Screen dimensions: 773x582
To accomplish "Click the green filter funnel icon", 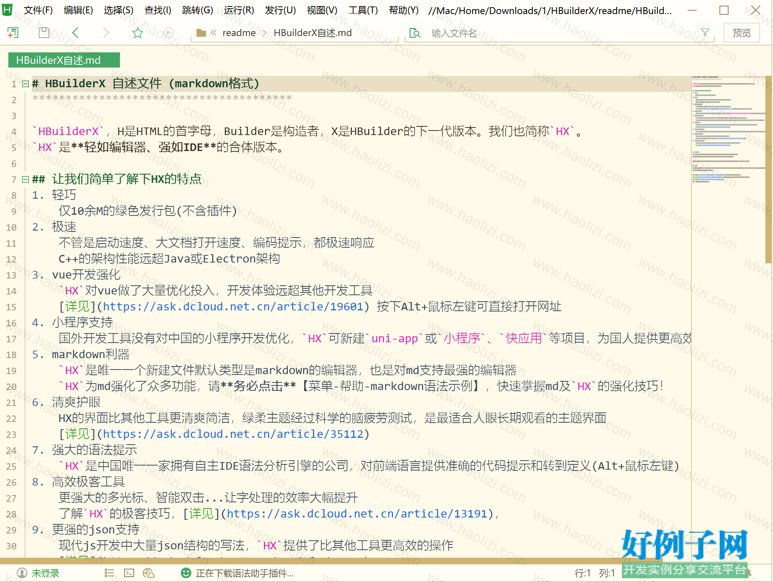I will coord(705,33).
